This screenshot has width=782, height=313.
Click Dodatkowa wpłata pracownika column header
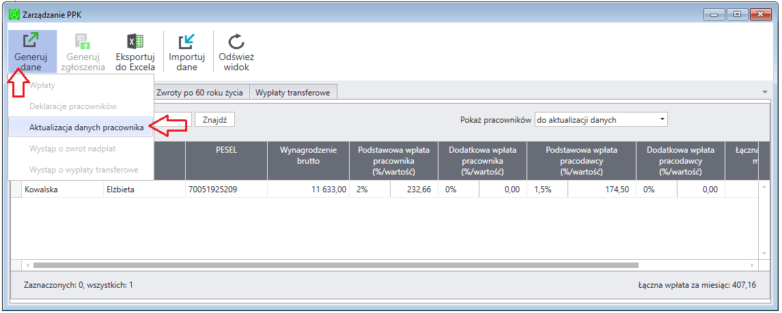click(x=481, y=161)
